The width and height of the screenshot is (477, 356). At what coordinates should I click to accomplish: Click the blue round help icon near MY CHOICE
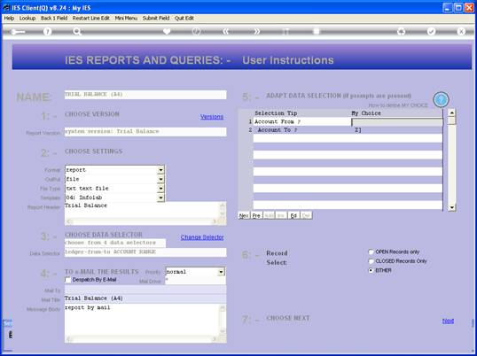pos(441,99)
